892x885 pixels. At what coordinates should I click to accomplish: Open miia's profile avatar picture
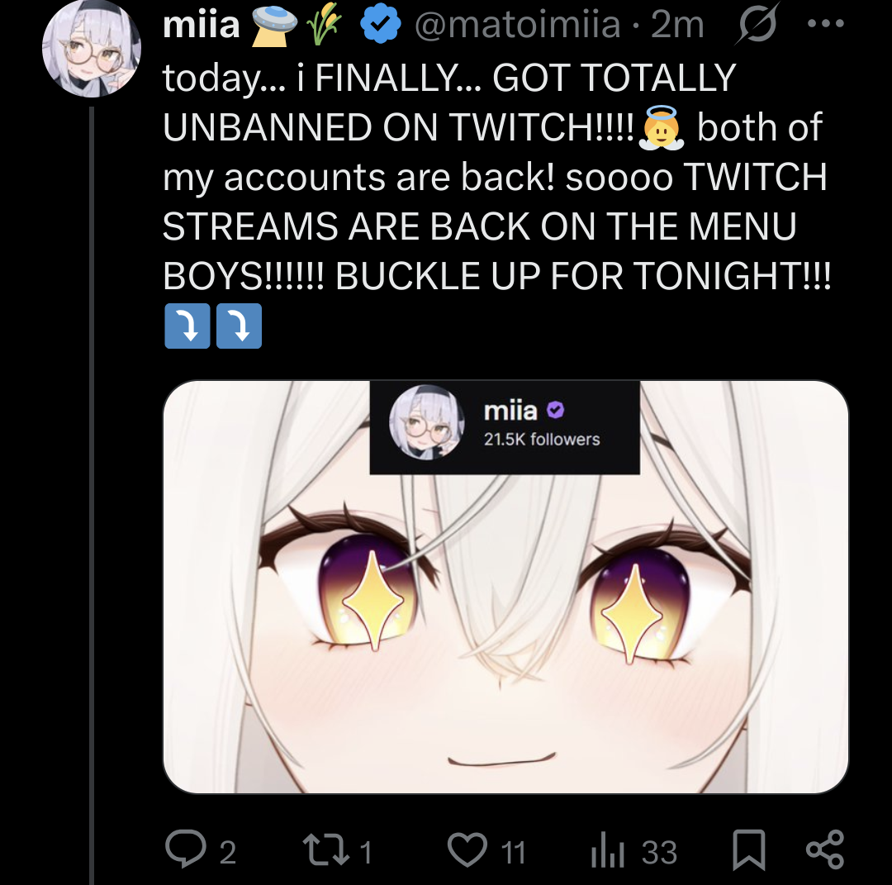coord(91,49)
